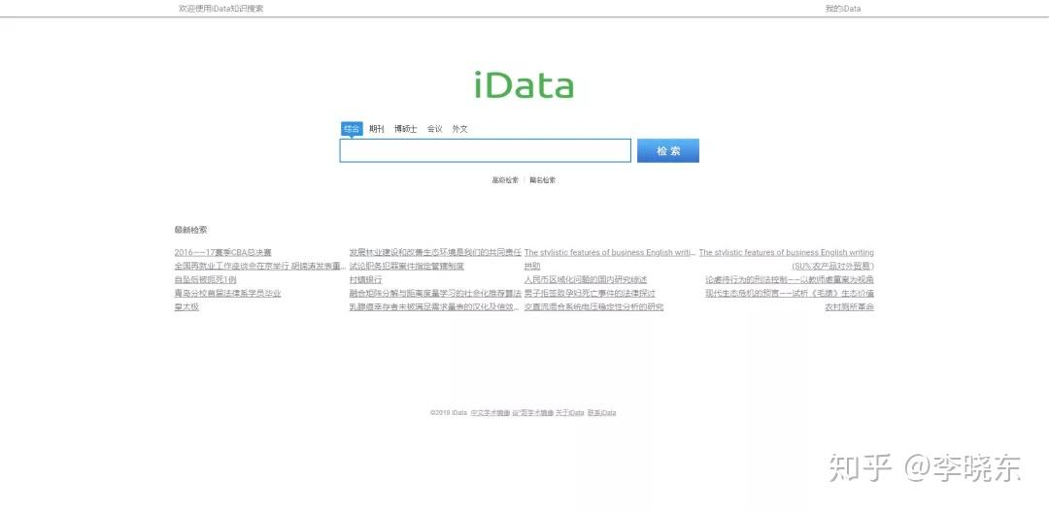
Task: Focus the main search input box
Action: (485, 151)
